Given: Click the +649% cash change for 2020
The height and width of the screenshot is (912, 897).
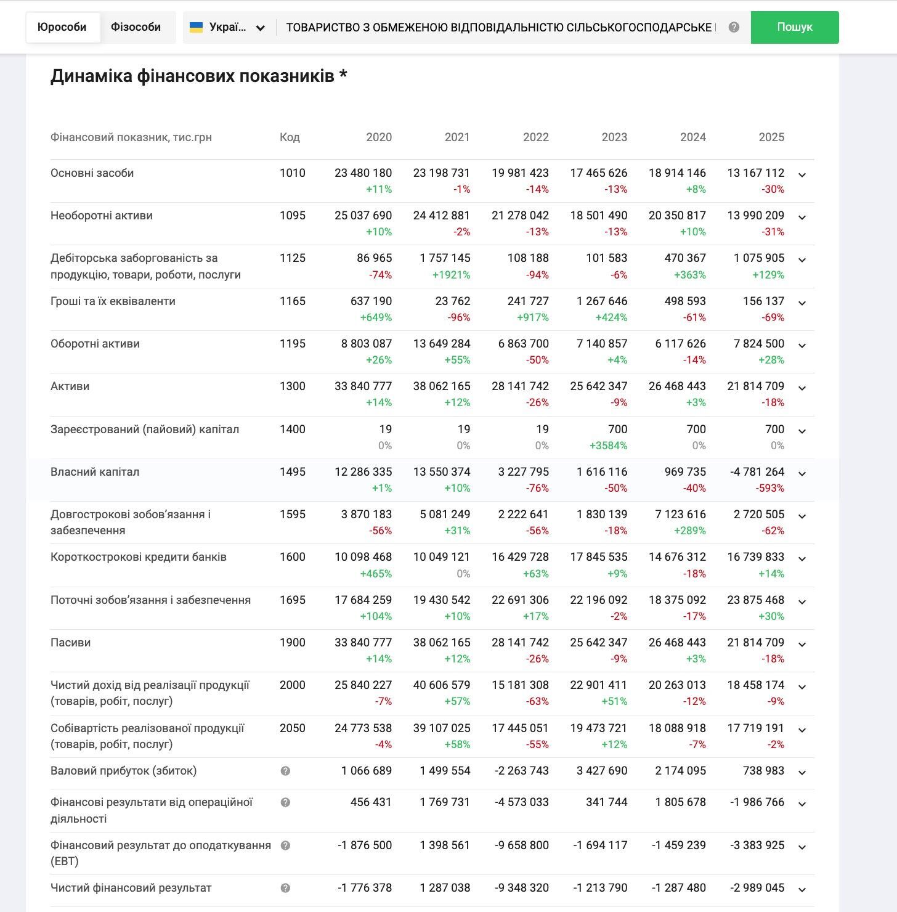Looking at the screenshot, I should pyautogui.click(x=376, y=317).
